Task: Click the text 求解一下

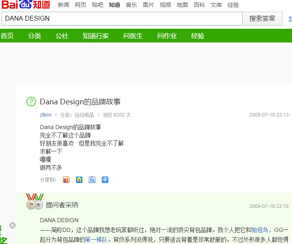Action: pos(51,151)
